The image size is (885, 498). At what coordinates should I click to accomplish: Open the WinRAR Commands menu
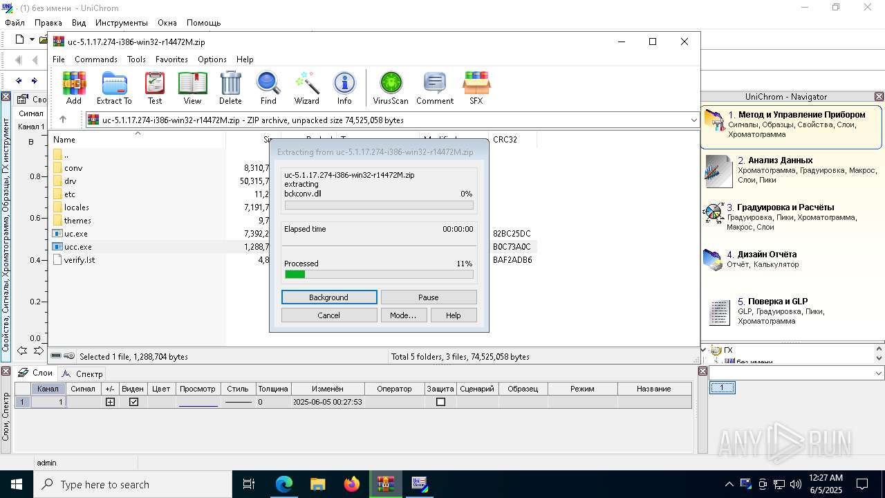[96, 59]
